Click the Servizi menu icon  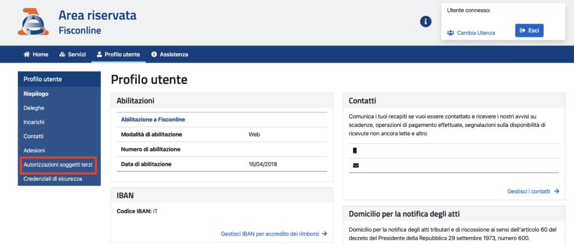tap(62, 54)
